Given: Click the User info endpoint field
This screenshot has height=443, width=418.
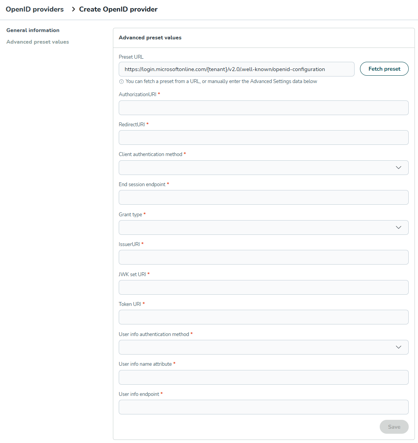Looking at the screenshot, I should (x=263, y=407).
